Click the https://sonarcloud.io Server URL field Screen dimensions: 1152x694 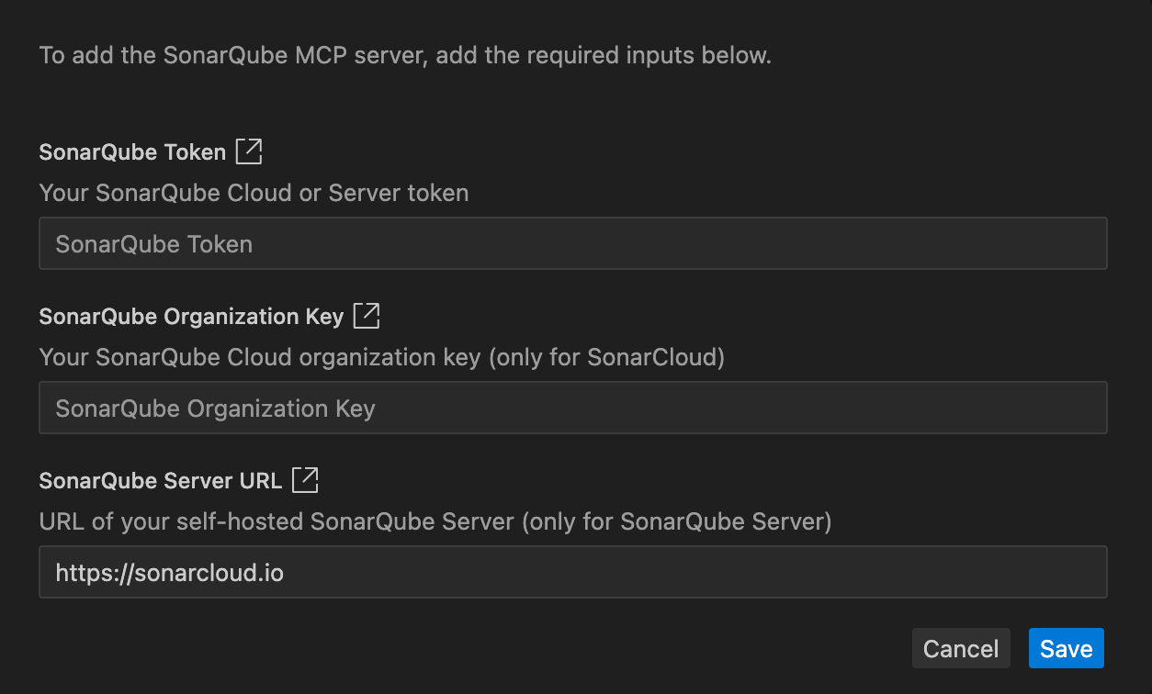(572, 573)
